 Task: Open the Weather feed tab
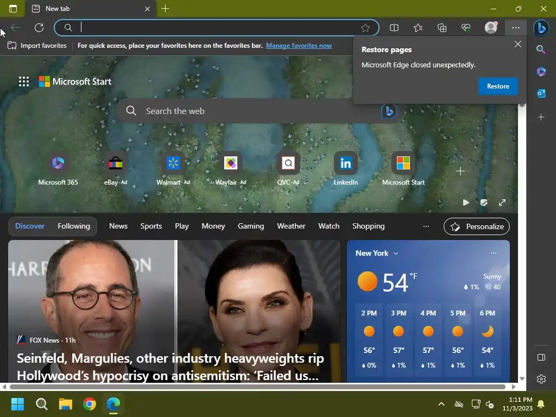(x=291, y=226)
